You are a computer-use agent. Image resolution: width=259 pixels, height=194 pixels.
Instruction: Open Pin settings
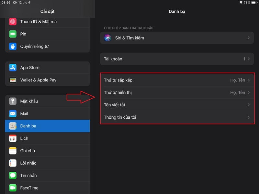47,34
